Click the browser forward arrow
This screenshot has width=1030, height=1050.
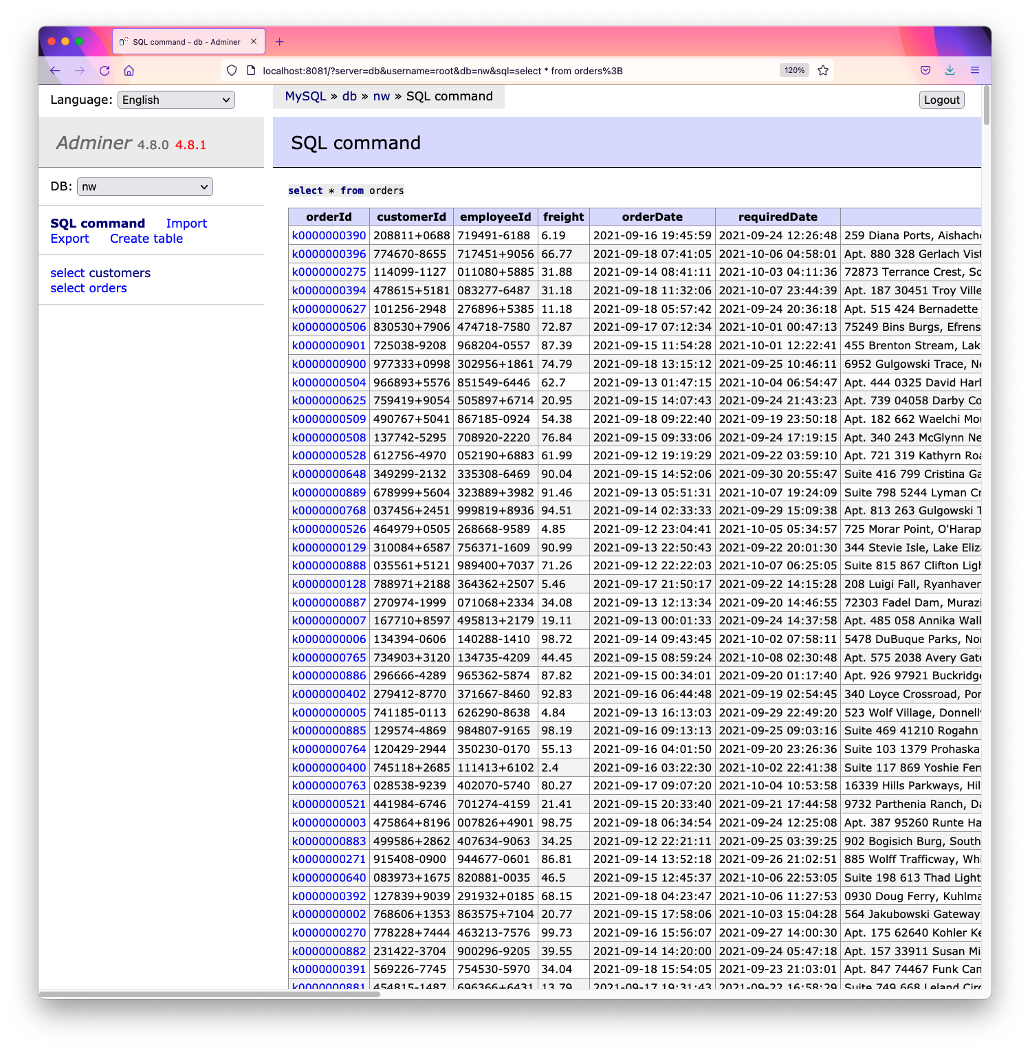pos(80,70)
